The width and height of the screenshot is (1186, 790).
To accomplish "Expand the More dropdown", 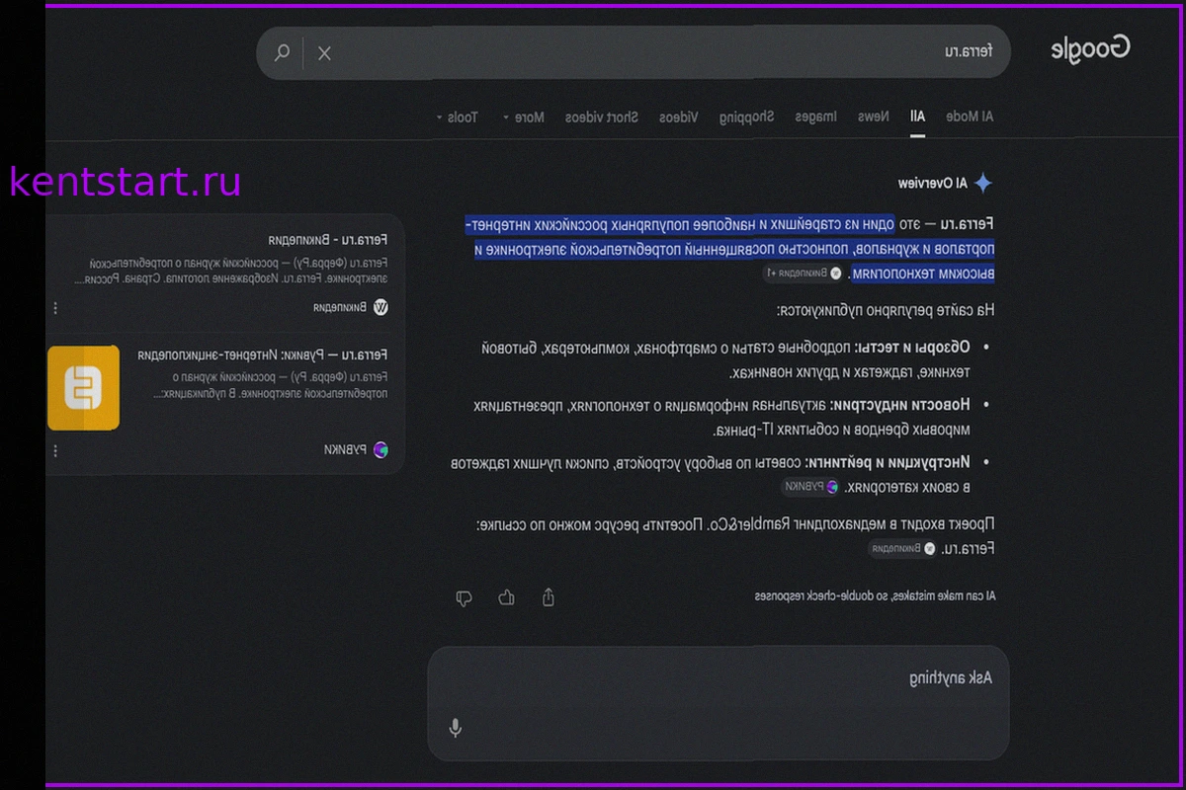I will (524, 117).
